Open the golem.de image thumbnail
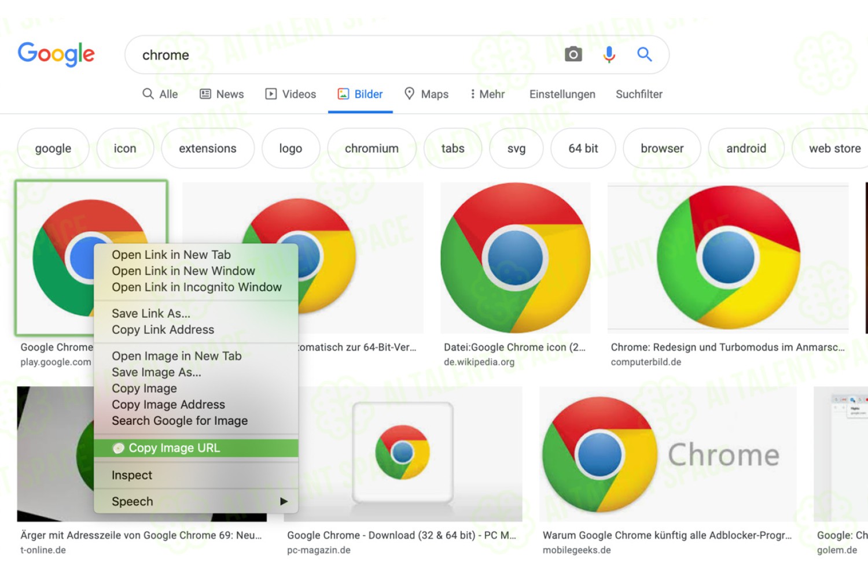 point(841,454)
